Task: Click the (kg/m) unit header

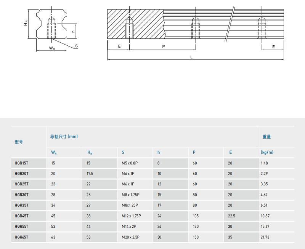Action: coord(267,152)
